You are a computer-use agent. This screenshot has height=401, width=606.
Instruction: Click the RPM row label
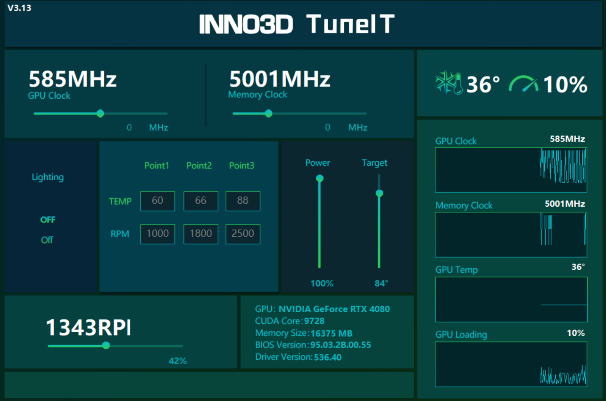(x=120, y=234)
